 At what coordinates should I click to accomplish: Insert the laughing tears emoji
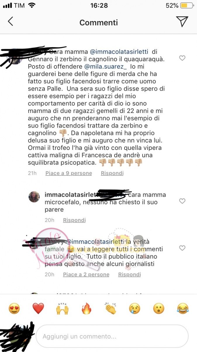click(183, 309)
